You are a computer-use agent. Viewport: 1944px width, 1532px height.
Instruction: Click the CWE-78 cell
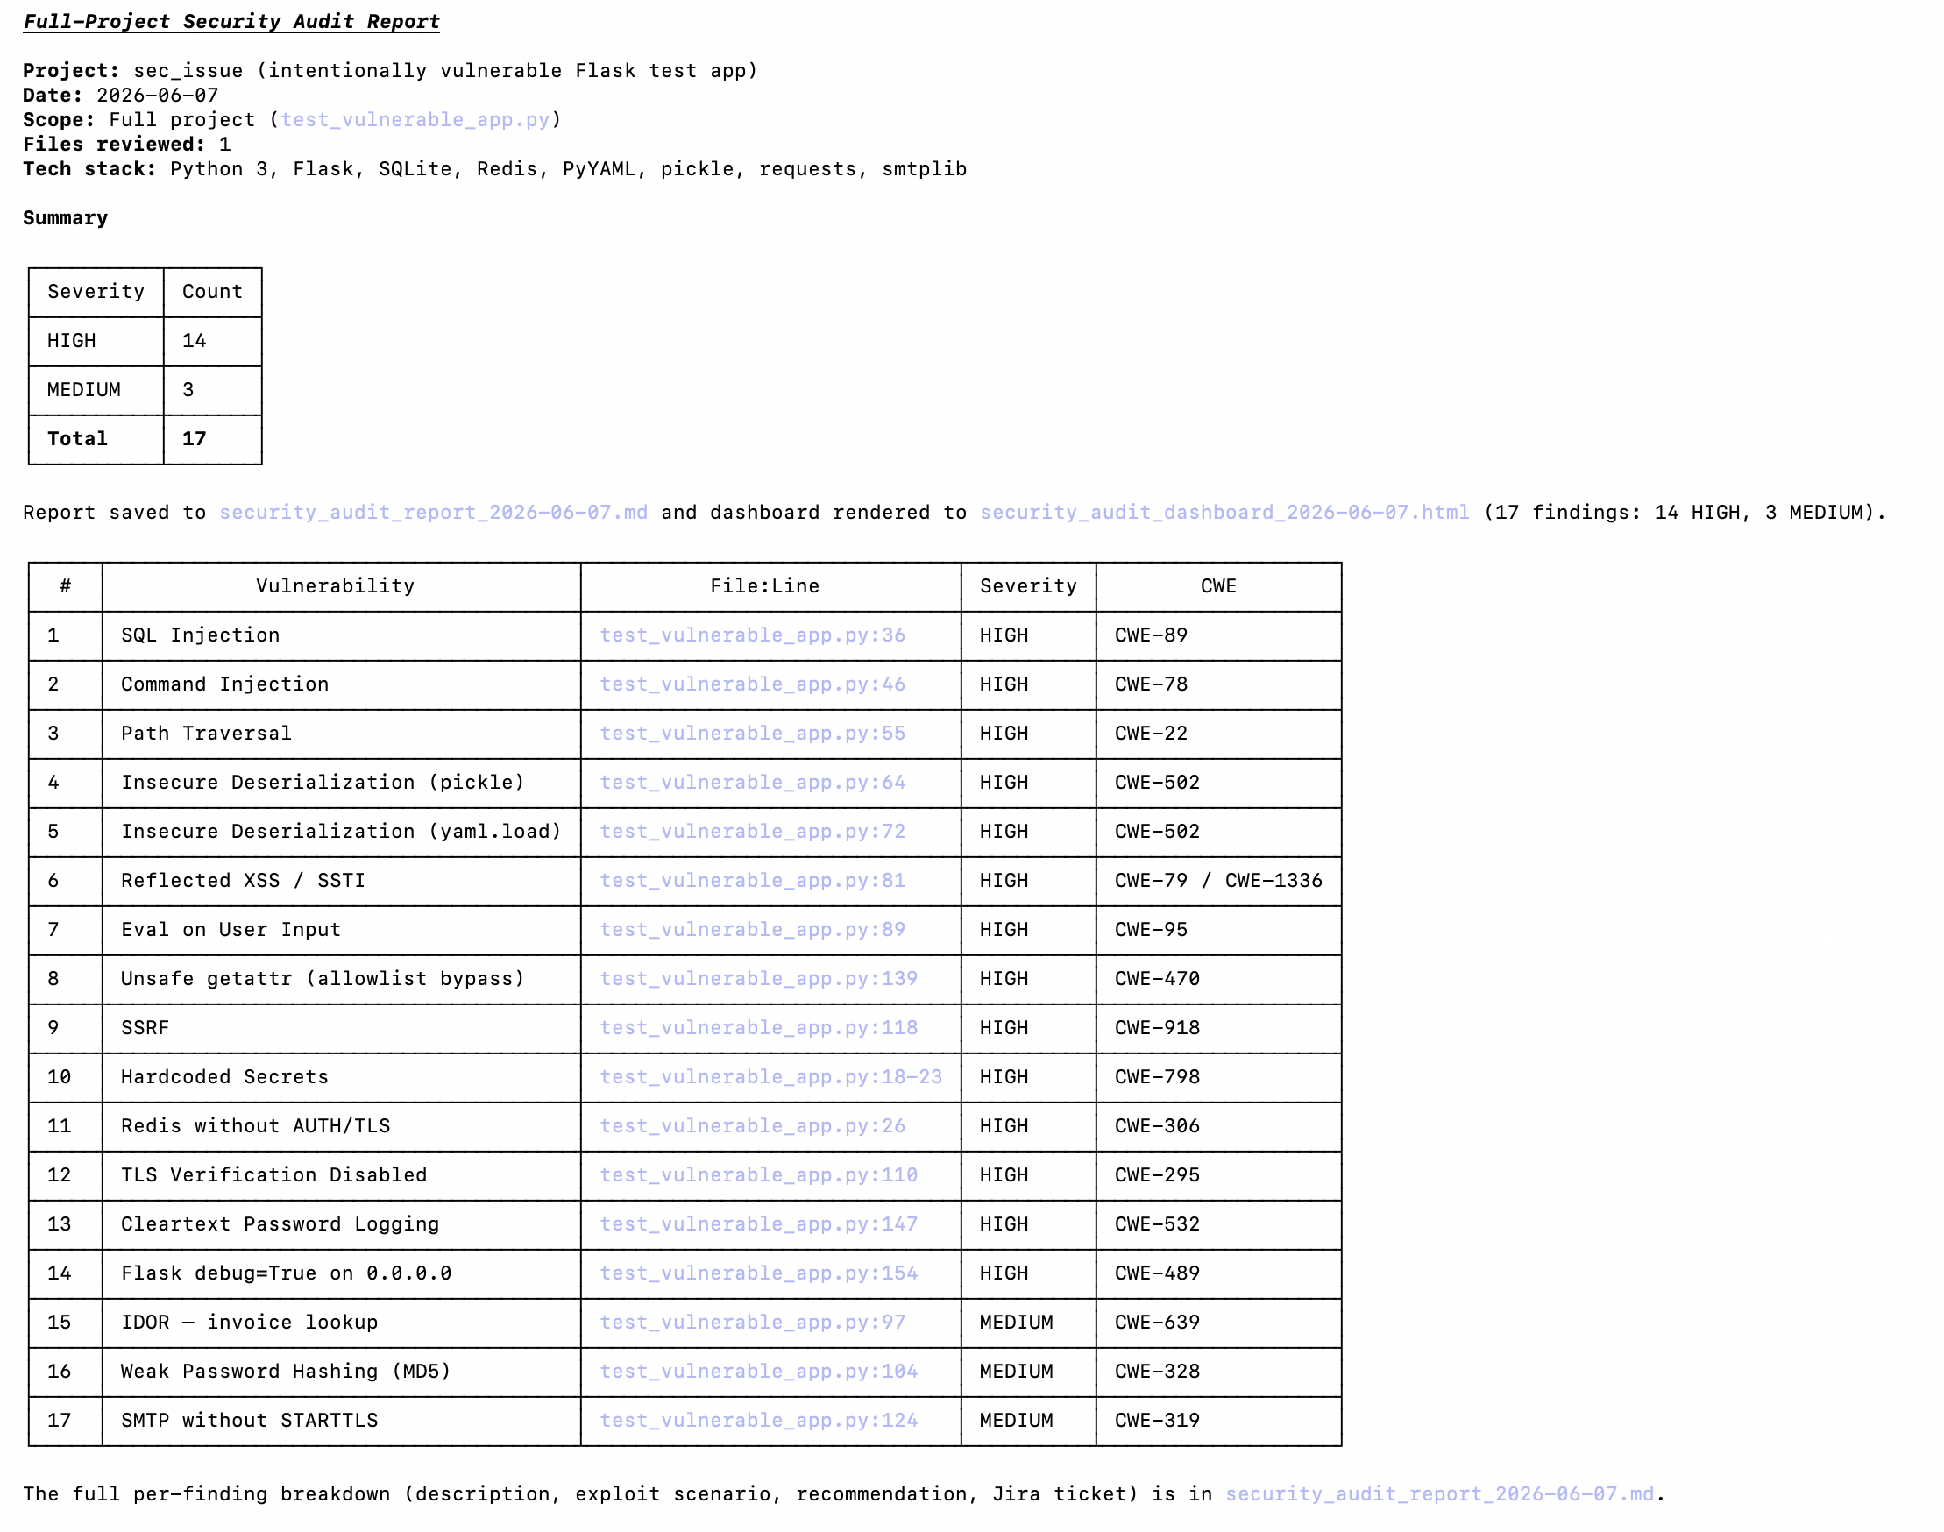coord(1218,684)
